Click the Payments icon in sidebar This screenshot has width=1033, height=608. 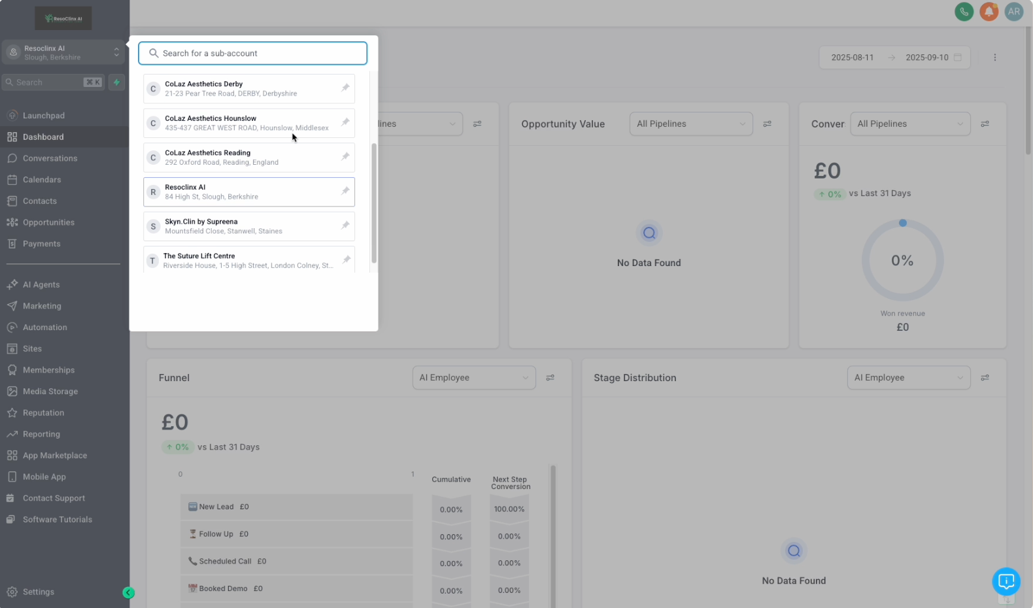[x=12, y=244]
